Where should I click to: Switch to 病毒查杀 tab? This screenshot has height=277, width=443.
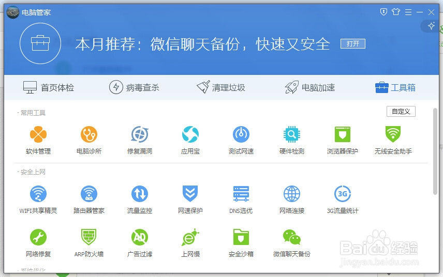134,87
